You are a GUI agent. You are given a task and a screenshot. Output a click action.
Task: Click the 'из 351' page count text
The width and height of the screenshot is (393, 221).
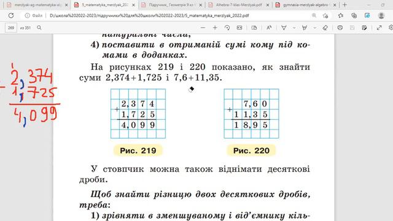(x=25, y=28)
